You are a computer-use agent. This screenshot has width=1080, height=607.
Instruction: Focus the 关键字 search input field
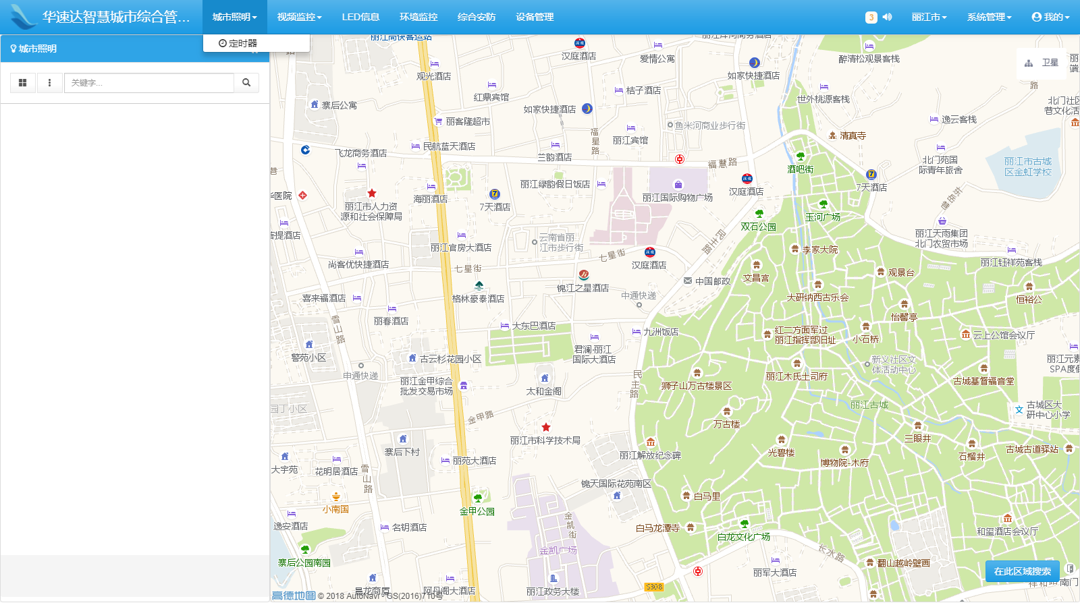pyautogui.click(x=149, y=82)
